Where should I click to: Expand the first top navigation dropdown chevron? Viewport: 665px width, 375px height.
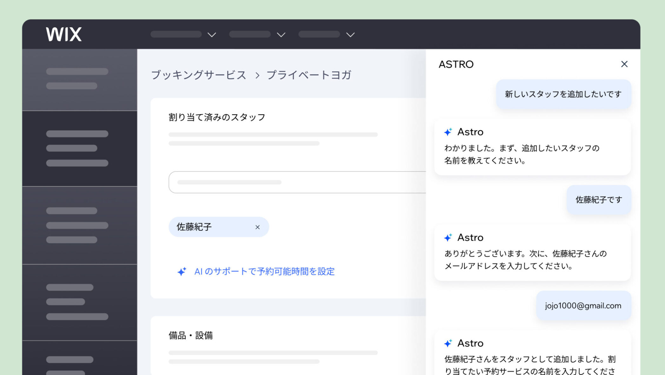pos(212,35)
